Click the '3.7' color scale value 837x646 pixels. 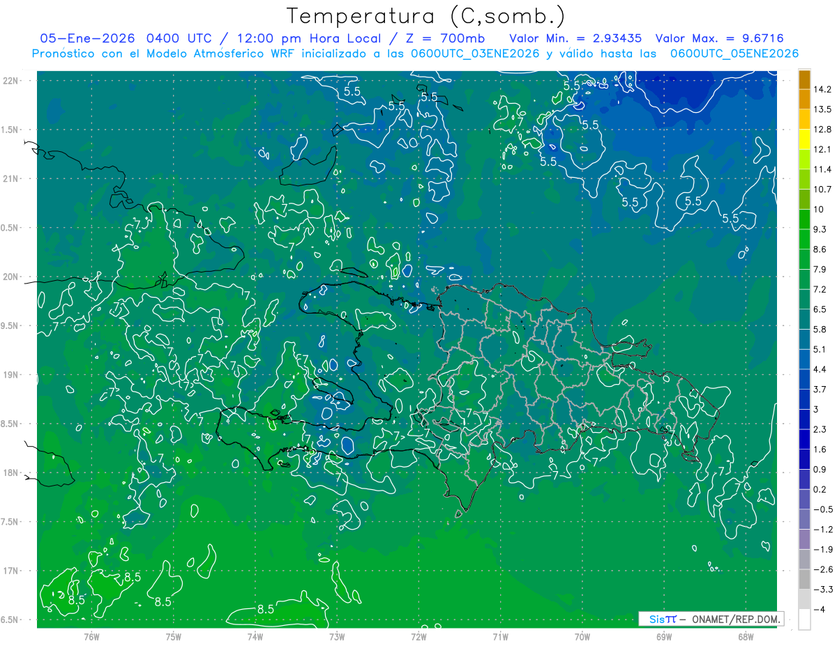820,389
